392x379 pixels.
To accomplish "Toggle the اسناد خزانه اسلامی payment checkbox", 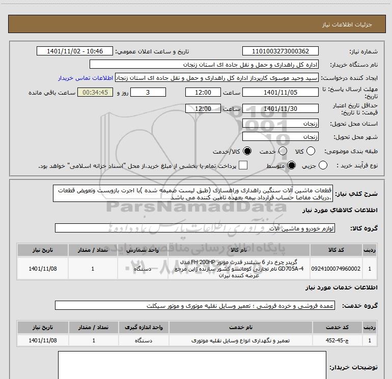I will [x=243, y=165].
